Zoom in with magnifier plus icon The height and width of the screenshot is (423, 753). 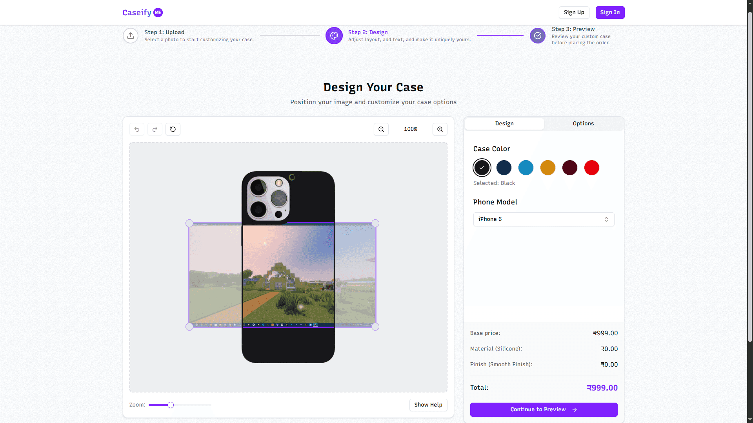(440, 129)
